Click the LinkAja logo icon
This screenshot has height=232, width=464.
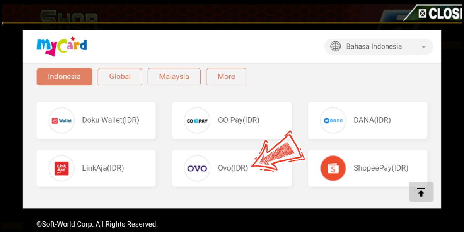(61, 168)
